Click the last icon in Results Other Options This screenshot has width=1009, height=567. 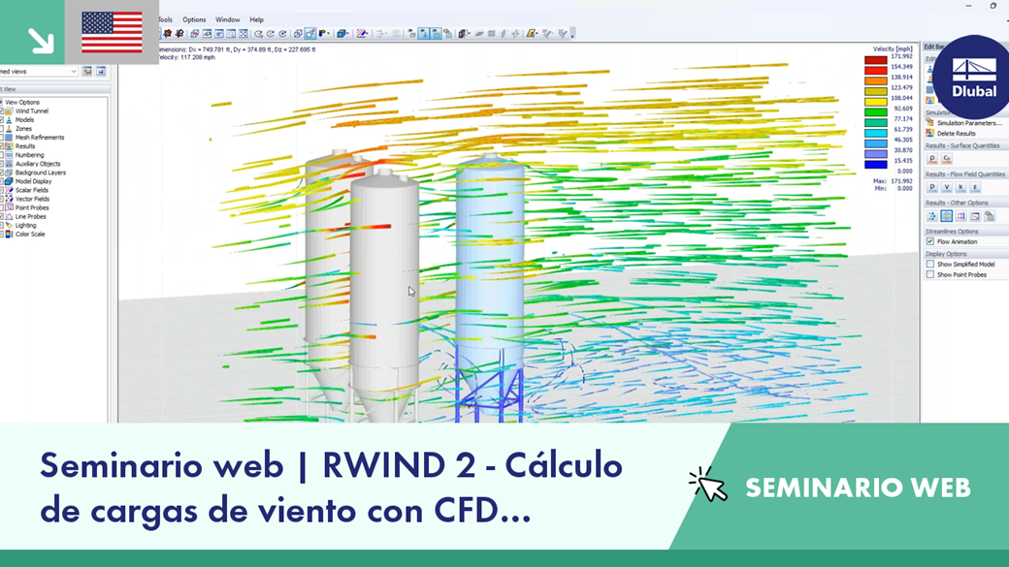[x=990, y=216]
